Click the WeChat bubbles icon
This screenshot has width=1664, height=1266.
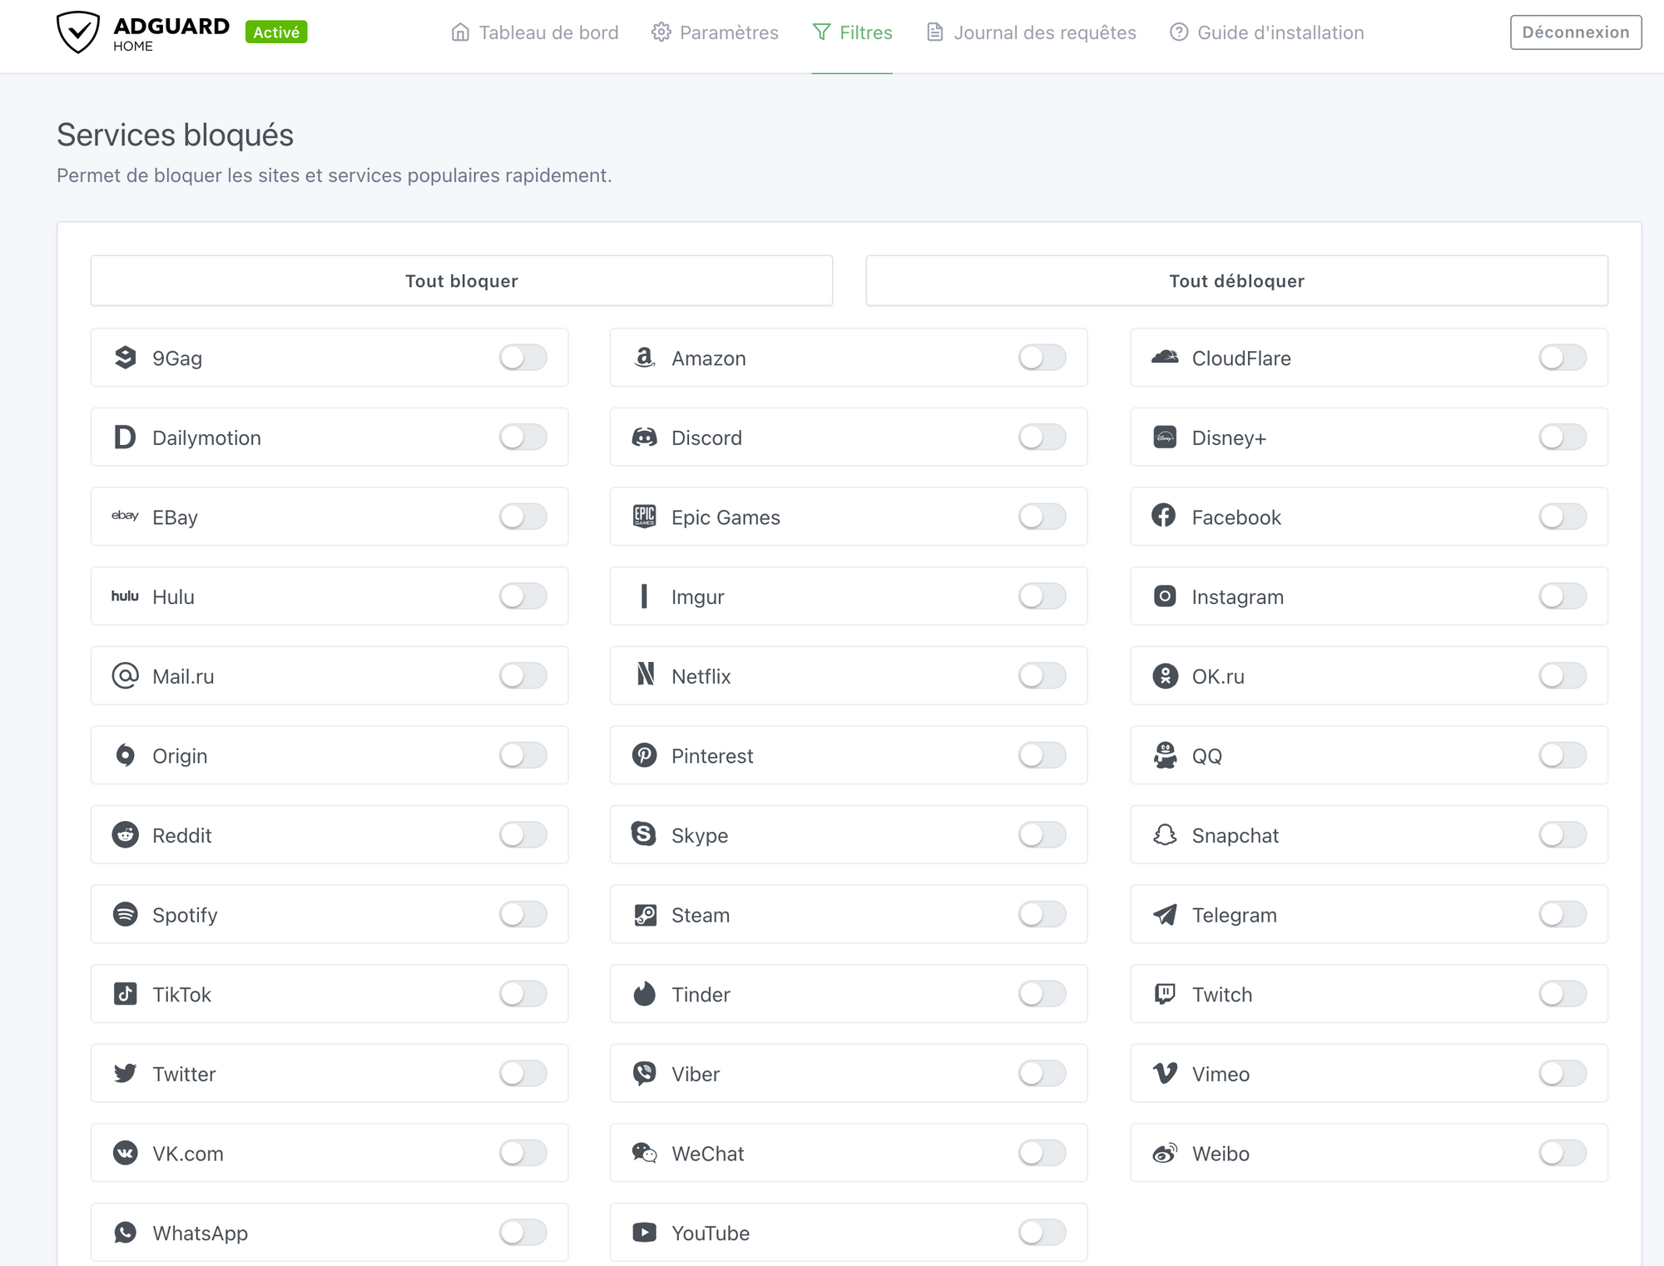coord(645,1153)
